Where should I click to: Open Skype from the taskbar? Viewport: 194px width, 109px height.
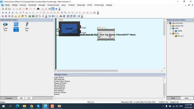click(x=38, y=106)
